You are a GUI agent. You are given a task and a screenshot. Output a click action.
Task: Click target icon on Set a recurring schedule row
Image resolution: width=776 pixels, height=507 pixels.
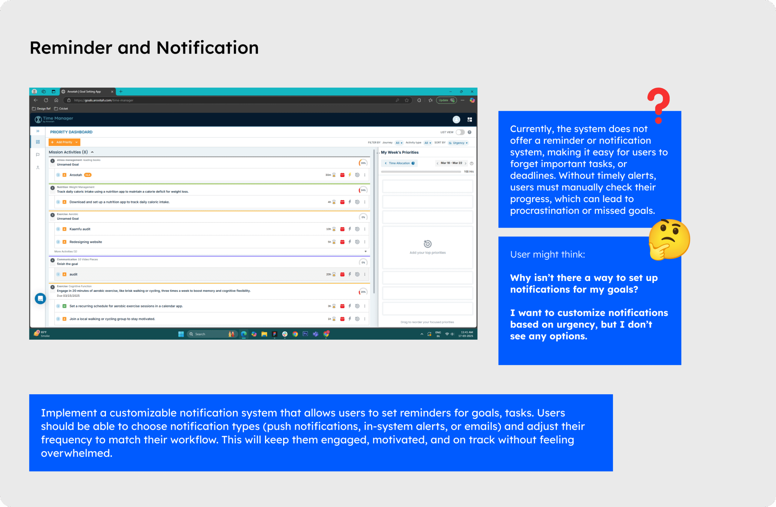(357, 306)
